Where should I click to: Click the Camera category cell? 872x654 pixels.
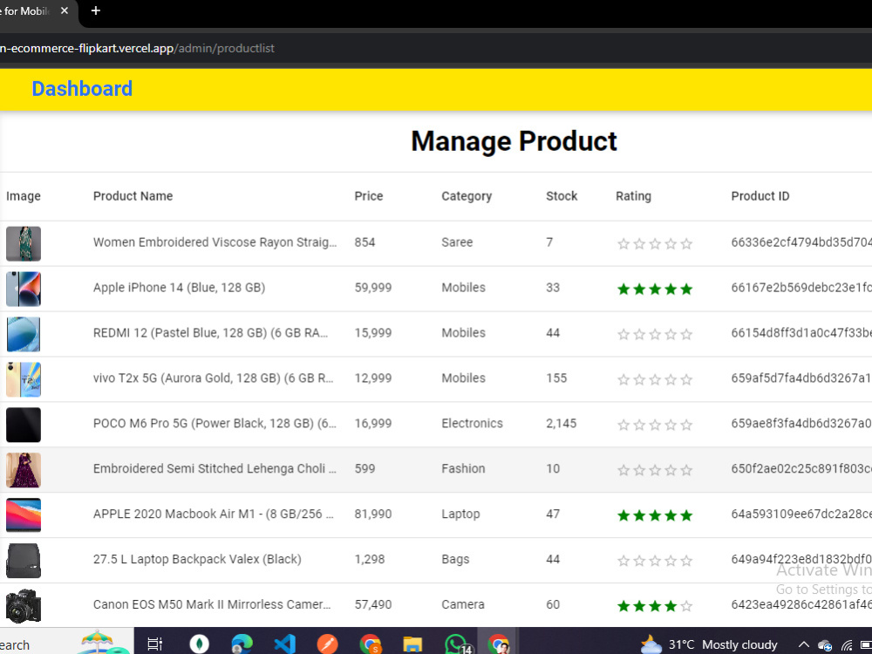pos(463,604)
